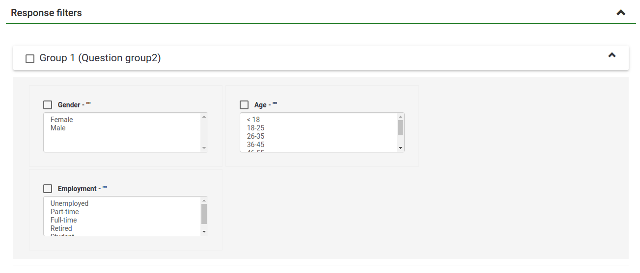Click Employment list scroll down arrow
640x273 pixels.
(x=204, y=231)
